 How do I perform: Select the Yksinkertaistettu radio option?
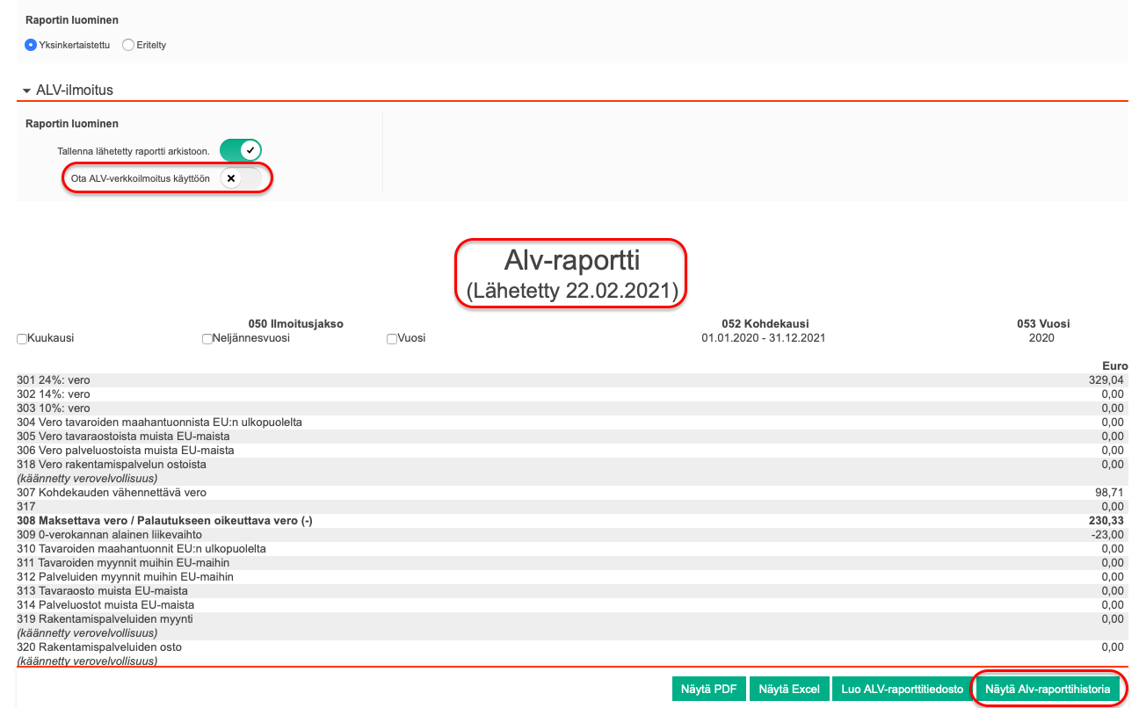point(31,45)
